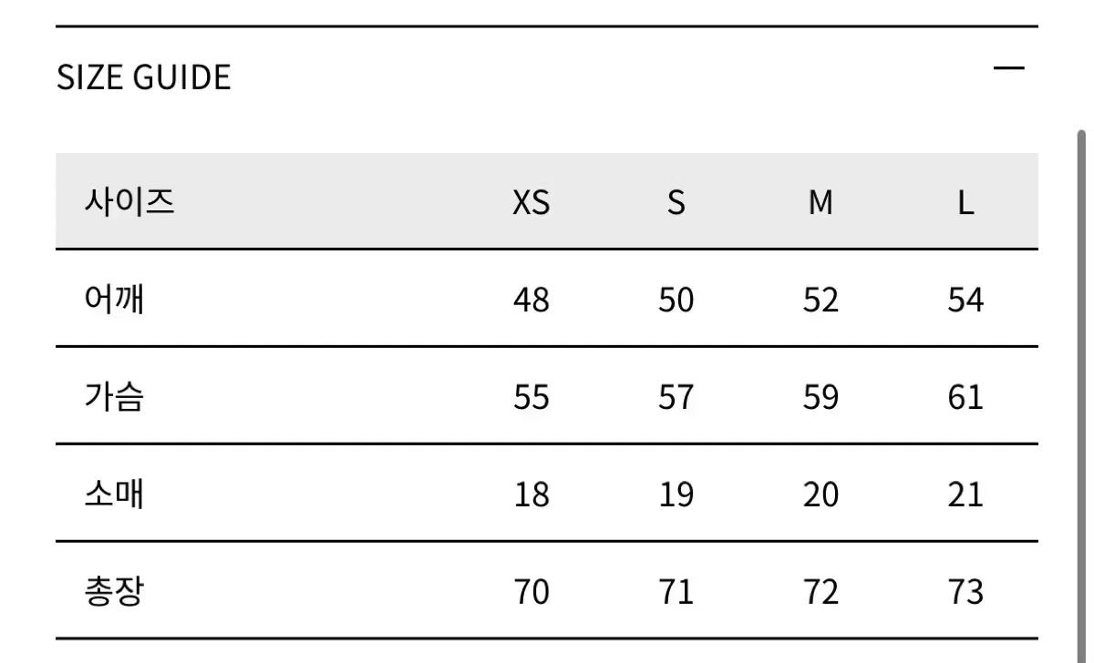Click the 어깨 row label

114,299
